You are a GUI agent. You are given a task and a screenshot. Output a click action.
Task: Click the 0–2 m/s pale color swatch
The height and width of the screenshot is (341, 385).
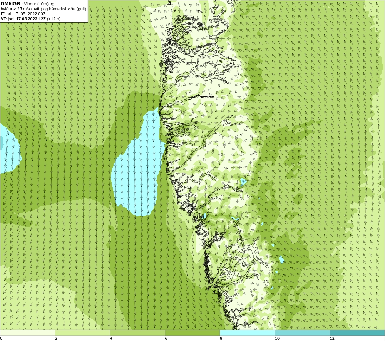(x=27, y=333)
